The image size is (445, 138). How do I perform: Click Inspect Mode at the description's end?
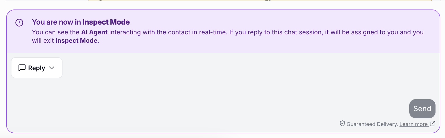(76, 41)
